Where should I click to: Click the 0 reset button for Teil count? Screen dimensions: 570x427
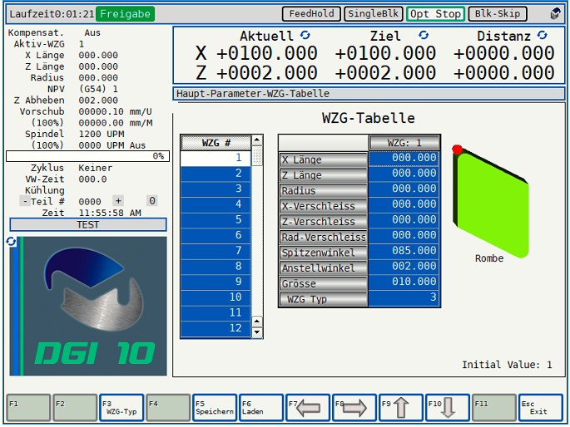click(x=152, y=200)
